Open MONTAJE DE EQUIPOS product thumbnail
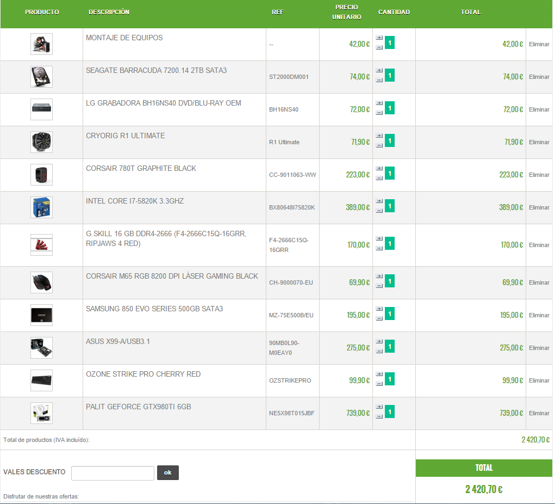The image size is (555, 504). (x=41, y=44)
